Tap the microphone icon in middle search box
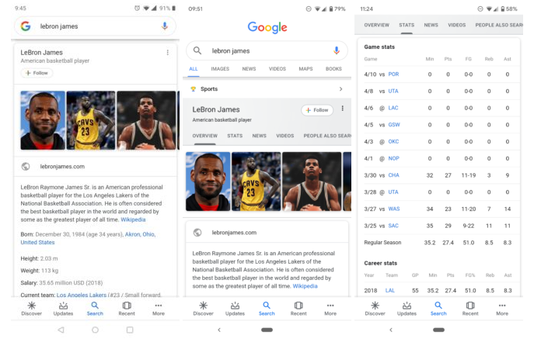Viewport: 548px width, 349px height. pyautogui.click(x=337, y=50)
